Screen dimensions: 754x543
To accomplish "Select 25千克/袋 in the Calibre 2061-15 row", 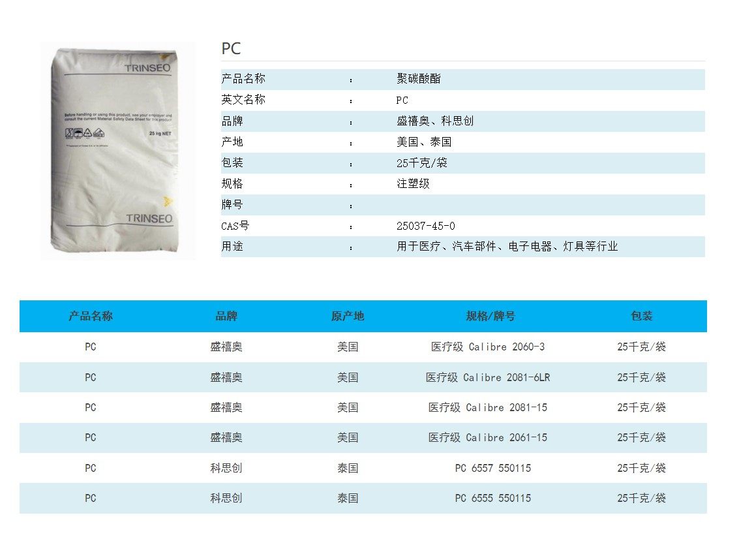I will (x=641, y=438).
